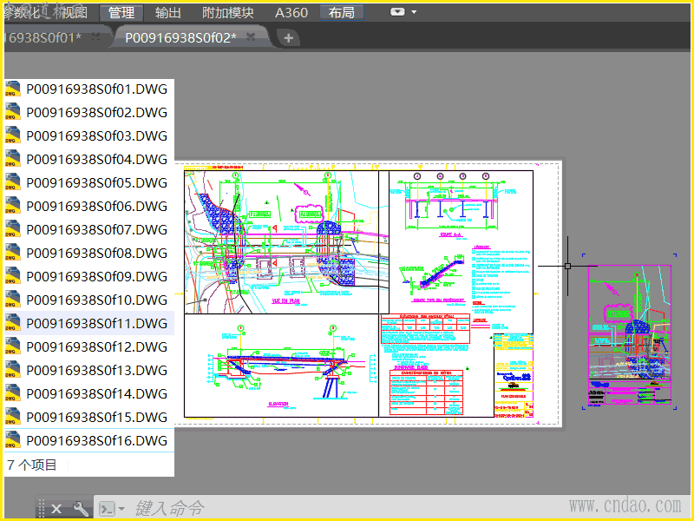Screen dimensions: 694x521
Task: Close the P00916938S0f02 drawing tab
Action: 251,36
